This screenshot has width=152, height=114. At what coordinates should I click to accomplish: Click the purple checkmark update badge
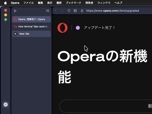click(78, 28)
